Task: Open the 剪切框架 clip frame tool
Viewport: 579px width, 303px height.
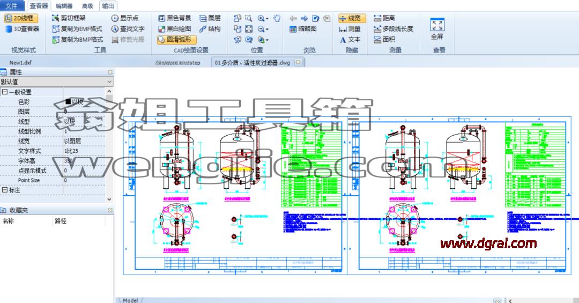Action: 69,18
